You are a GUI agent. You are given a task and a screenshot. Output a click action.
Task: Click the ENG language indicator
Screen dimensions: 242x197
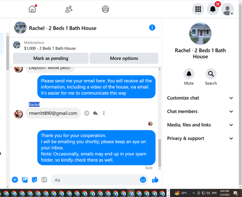point(214,193)
